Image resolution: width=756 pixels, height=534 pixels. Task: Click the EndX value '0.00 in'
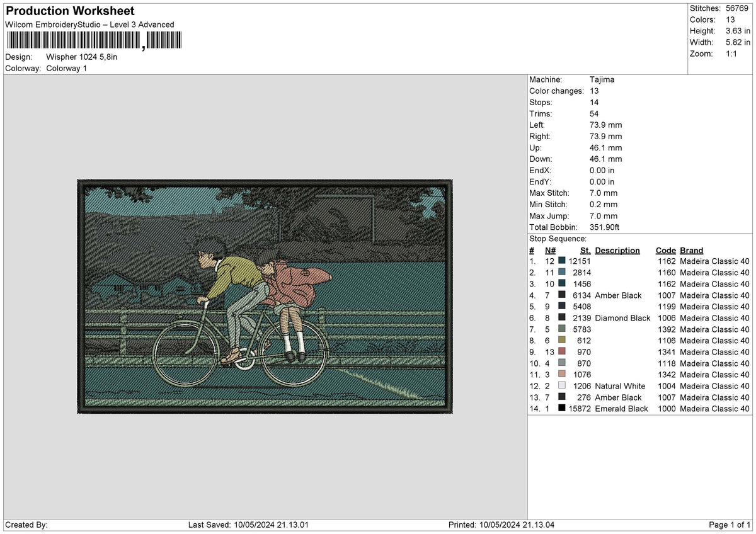(602, 170)
